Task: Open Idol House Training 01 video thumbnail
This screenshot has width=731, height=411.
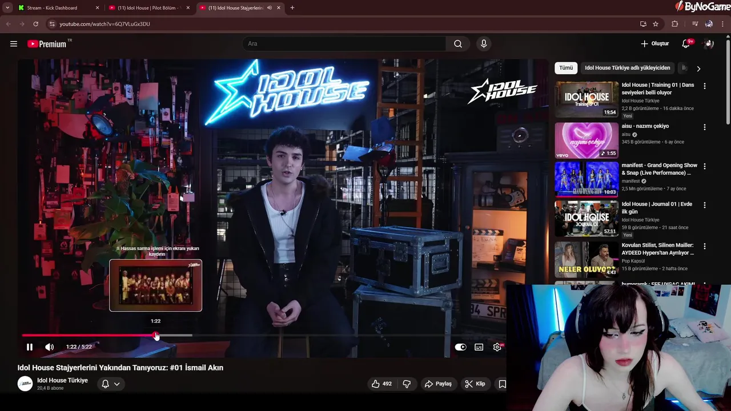Action: point(587,99)
